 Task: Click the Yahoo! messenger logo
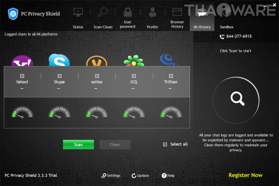click(22, 61)
